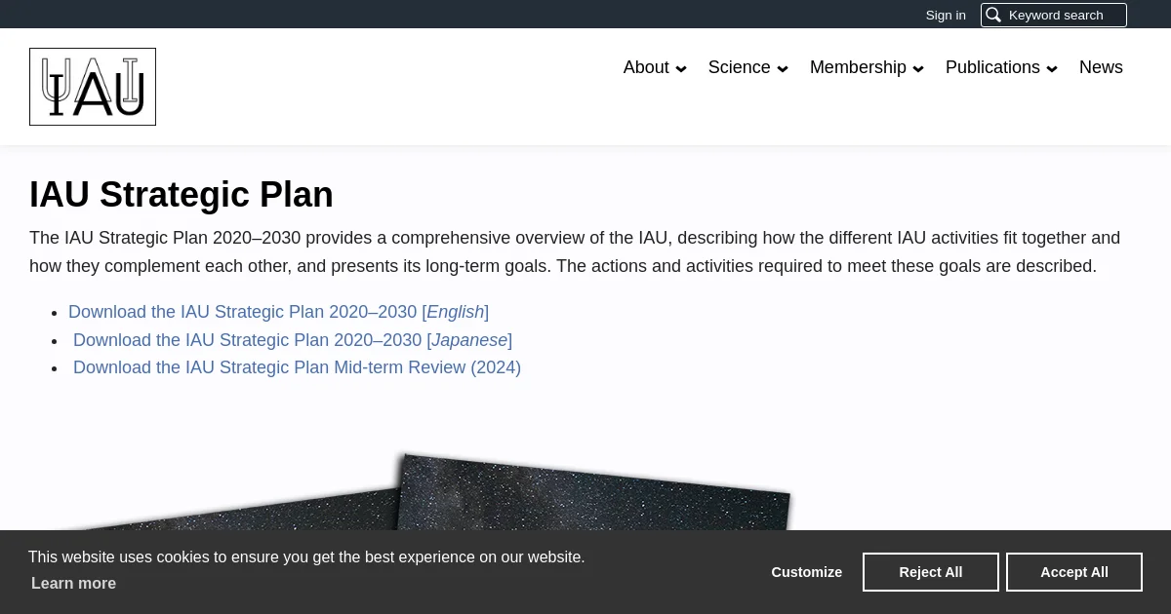Click the chevron beside Publications
Viewport: 1171px width, 614px height.
[1052, 68]
